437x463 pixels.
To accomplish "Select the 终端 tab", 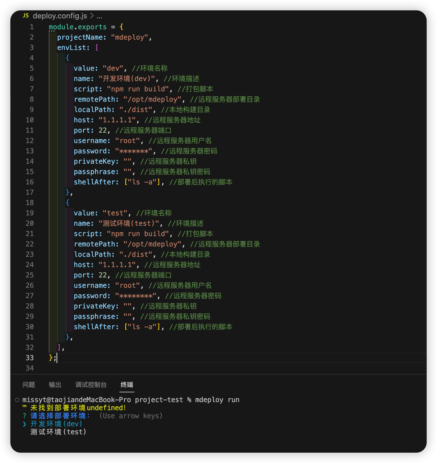I will pos(127,385).
